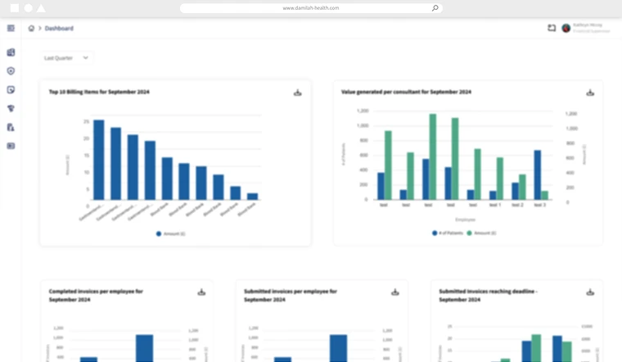Download the Completed invoices per employee chart

201,292
